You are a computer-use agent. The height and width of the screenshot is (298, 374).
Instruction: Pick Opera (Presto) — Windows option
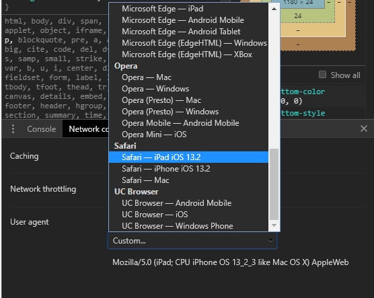point(188,112)
